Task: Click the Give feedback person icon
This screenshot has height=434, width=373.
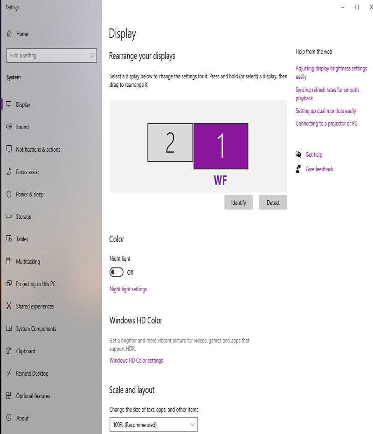Action: 298,169
